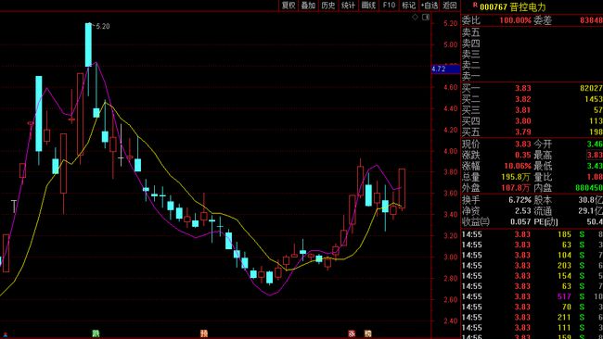Open the 复权 price adjustment option
This screenshot has height=339, width=603.
pos(289,6)
